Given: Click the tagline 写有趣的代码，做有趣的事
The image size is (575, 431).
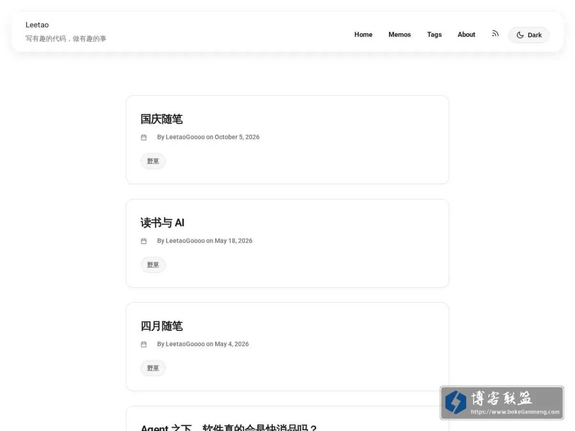Looking at the screenshot, I should (66, 39).
